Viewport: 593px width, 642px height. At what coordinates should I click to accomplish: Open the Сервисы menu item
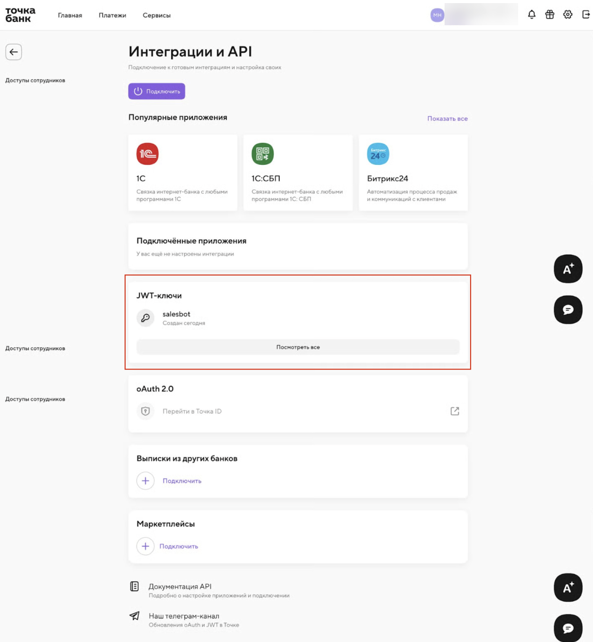[156, 15]
